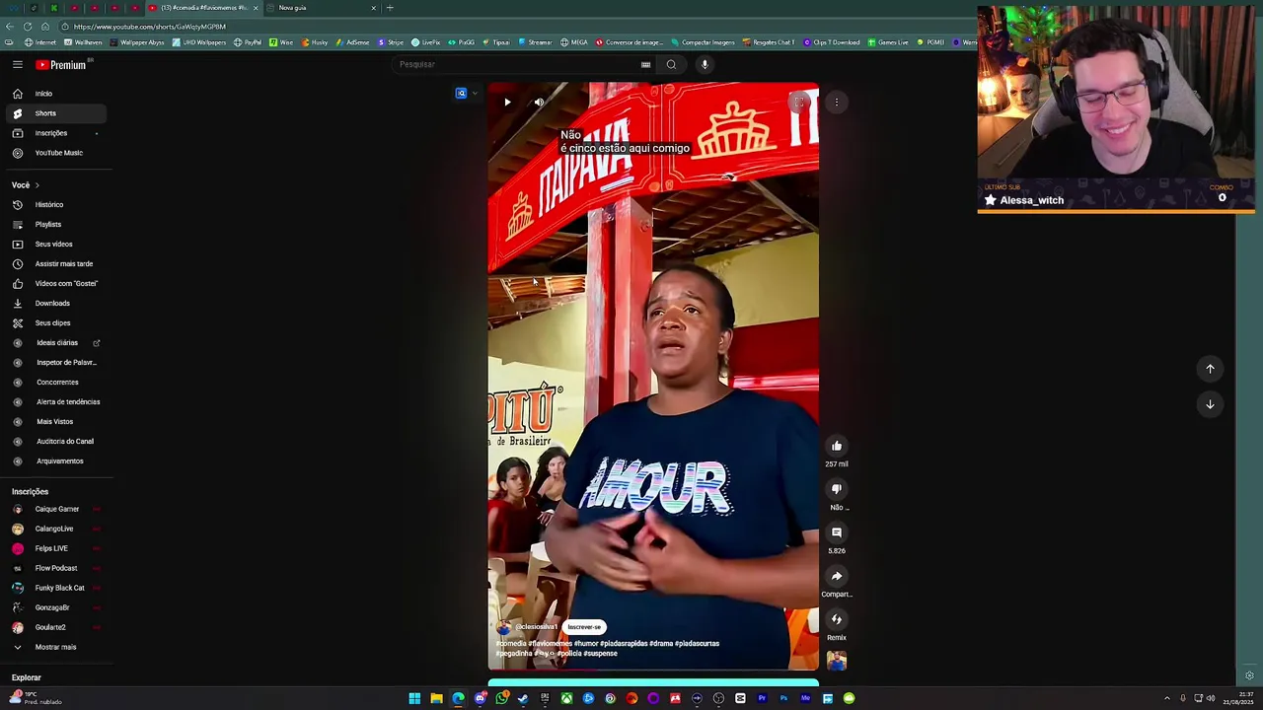Screen dimensions: 1263x710
Task: Start voice search with microphone
Action: coord(705,65)
